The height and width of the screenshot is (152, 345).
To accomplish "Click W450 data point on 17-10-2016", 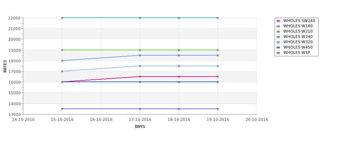I will click(x=140, y=82).
